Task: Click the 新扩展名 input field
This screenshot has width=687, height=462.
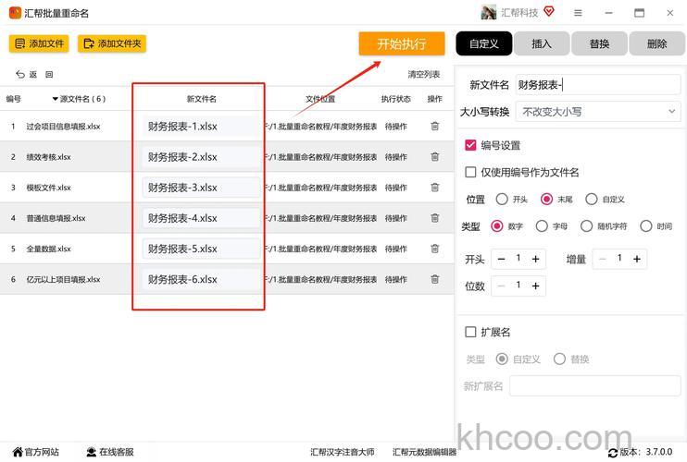Action: [x=595, y=386]
